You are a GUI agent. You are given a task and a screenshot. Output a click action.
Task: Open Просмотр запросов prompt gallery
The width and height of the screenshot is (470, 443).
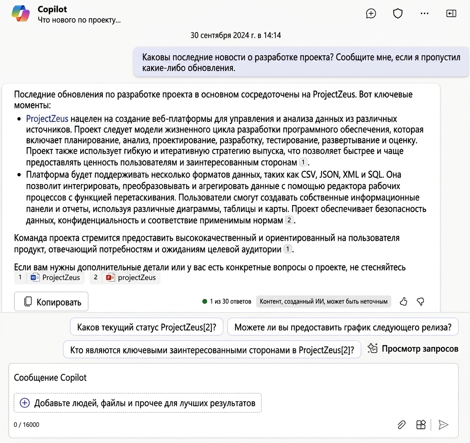coord(413,349)
